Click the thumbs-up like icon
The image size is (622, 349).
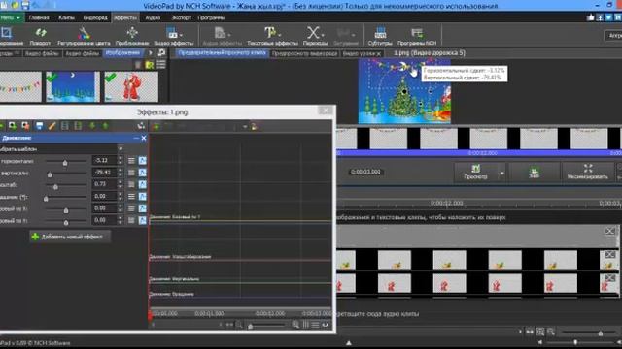click(x=591, y=17)
